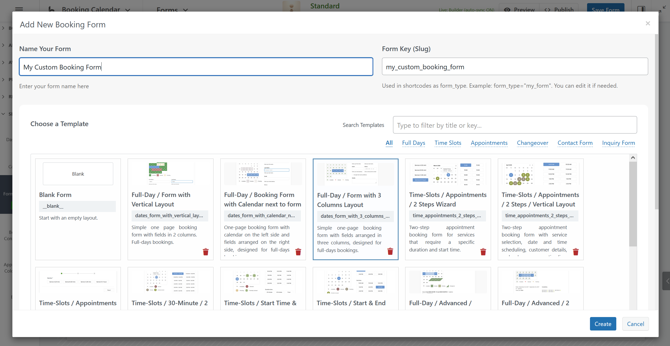Show Appointments templates
This screenshot has width=670, height=346.
[489, 143]
